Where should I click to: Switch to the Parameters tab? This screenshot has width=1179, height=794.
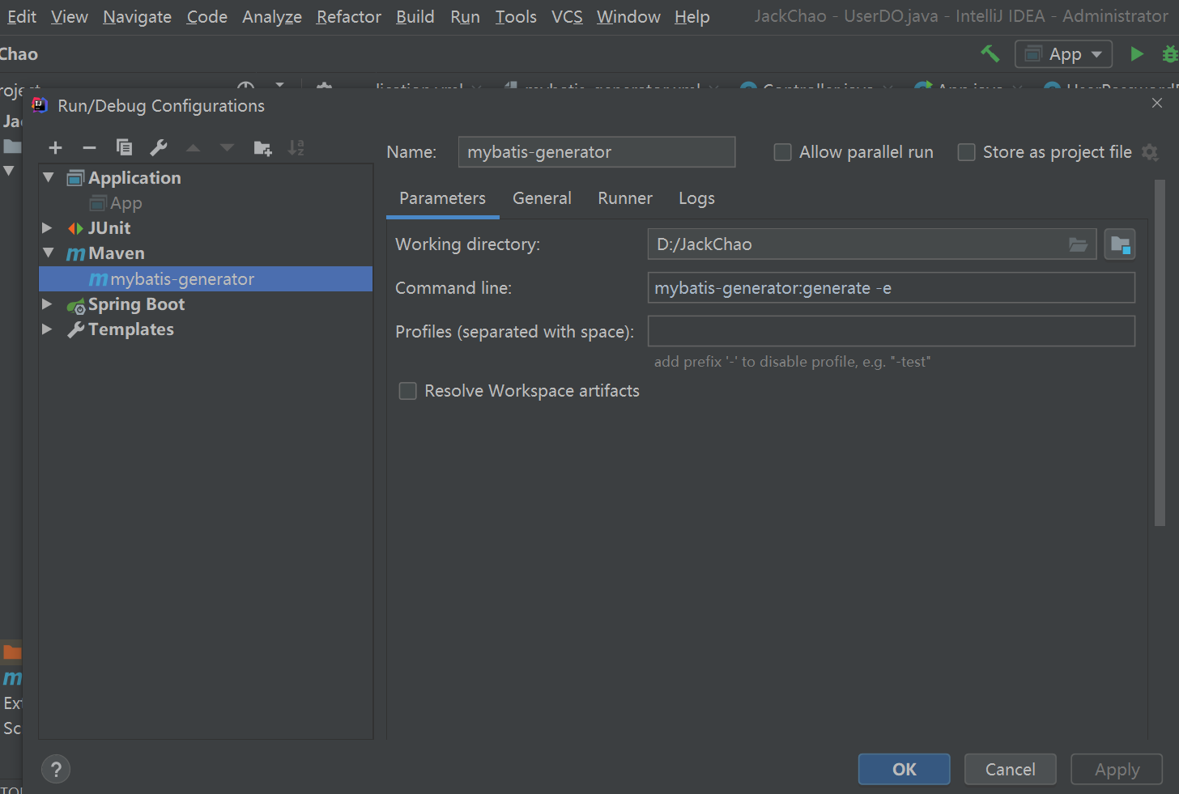click(442, 198)
